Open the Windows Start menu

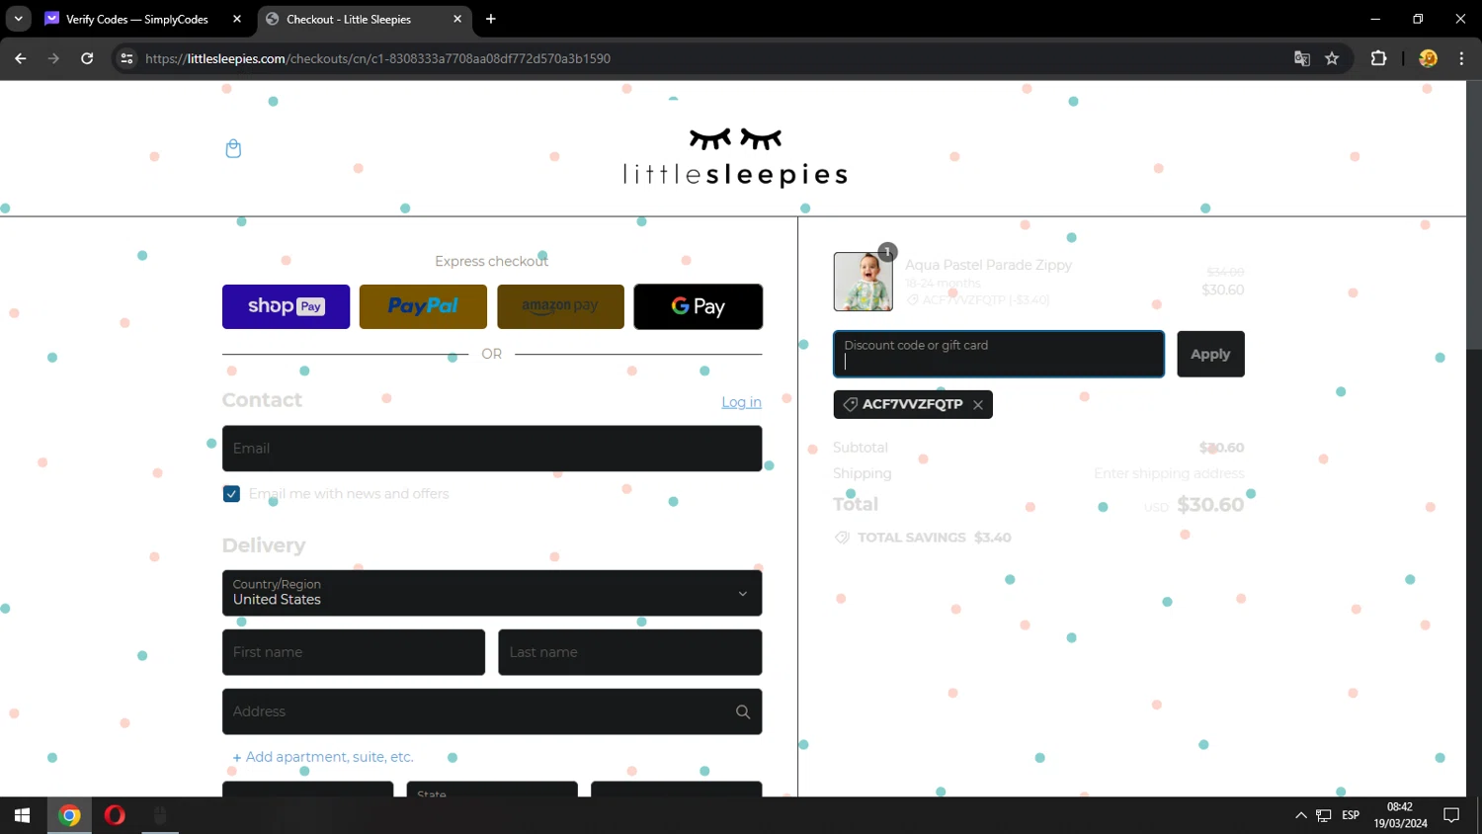coord(23,815)
